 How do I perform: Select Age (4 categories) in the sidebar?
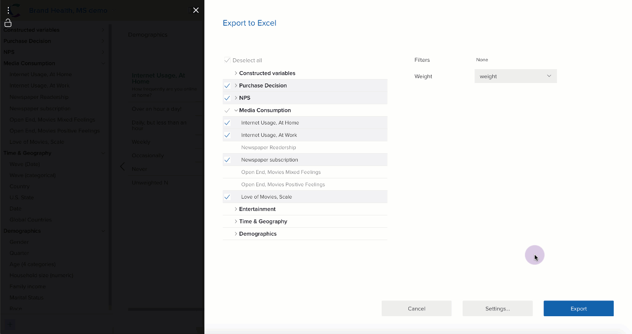click(x=33, y=264)
